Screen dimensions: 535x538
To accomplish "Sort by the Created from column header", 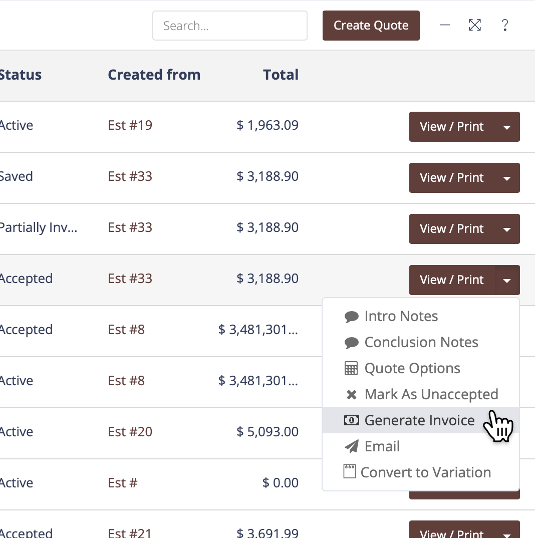I will (x=154, y=75).
